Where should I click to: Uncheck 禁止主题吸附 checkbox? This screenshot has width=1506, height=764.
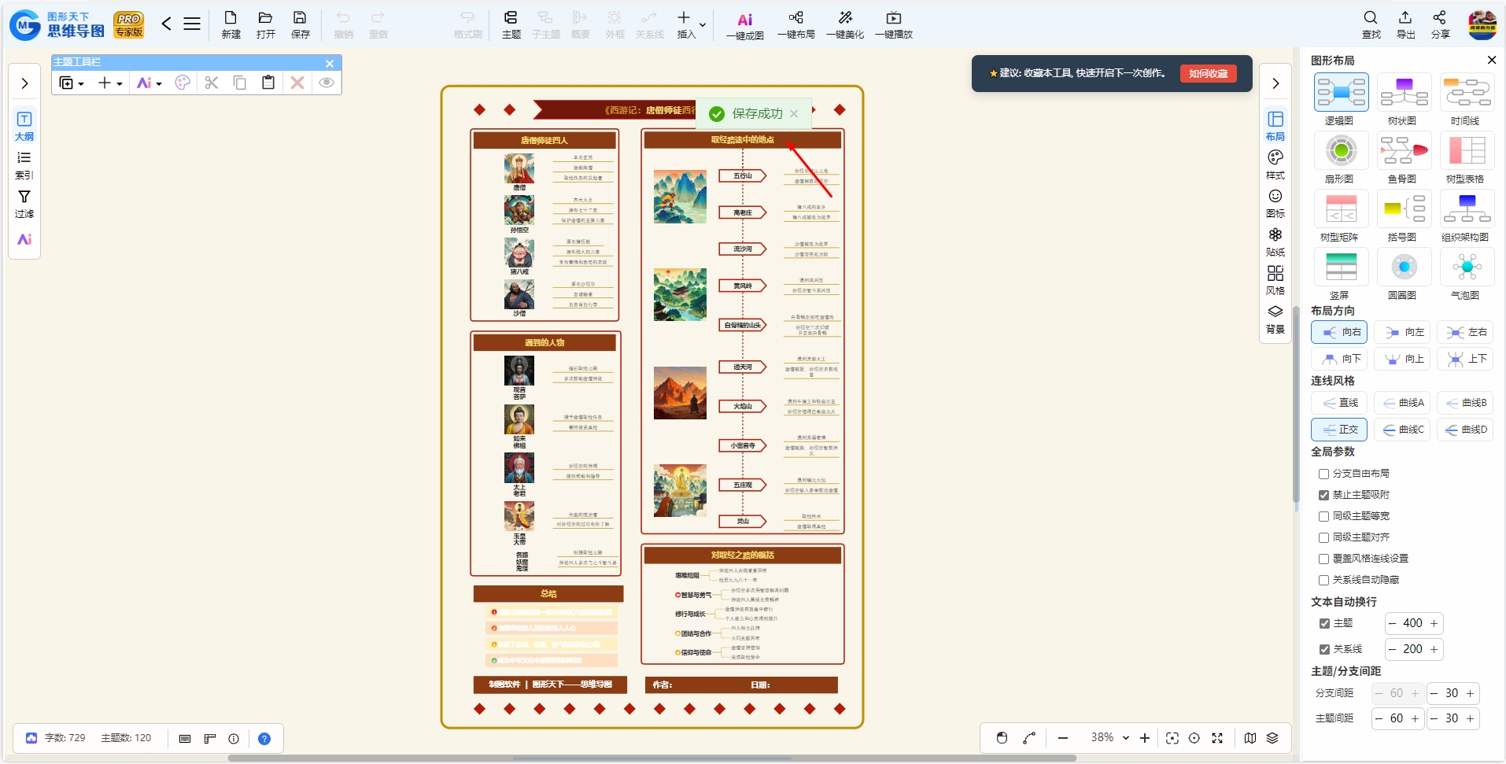click(1323, 495)
